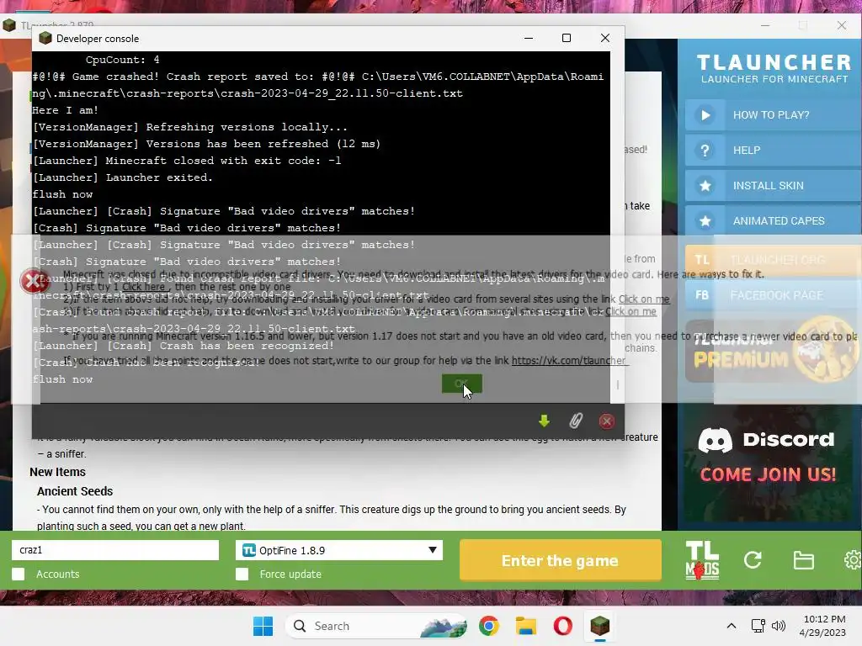862x646 pixels.
Task: Minimize the Developer console window
Action: 529,38
